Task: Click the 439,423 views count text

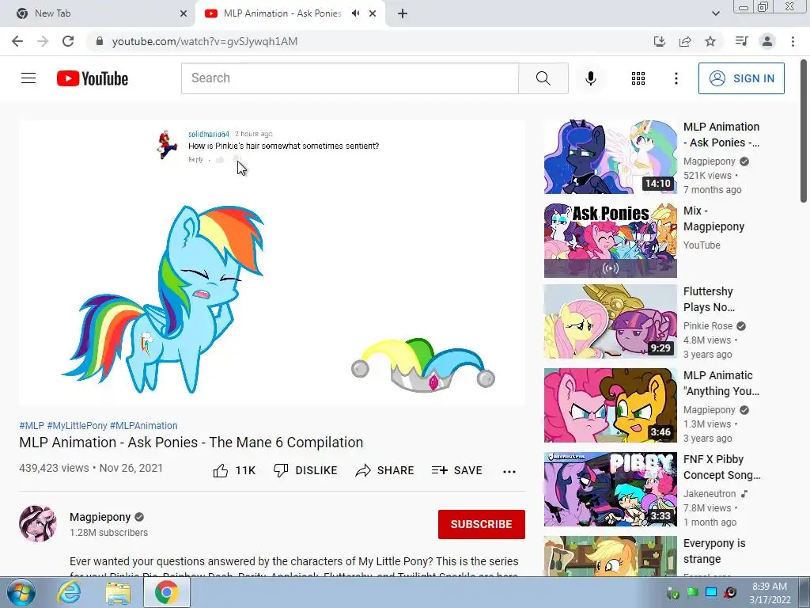Action: point(55,468)
